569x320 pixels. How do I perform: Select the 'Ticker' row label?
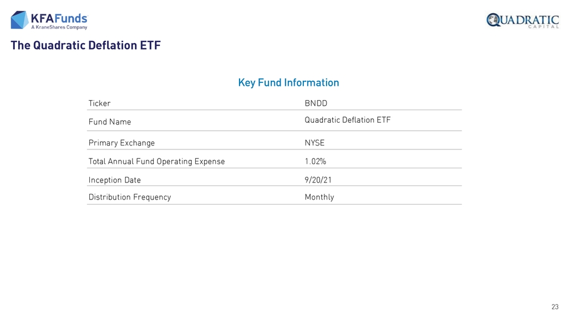pos(100,103)
